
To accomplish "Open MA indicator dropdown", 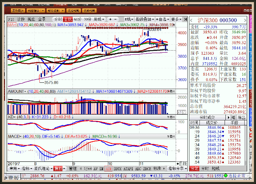I will pos(12,25).
